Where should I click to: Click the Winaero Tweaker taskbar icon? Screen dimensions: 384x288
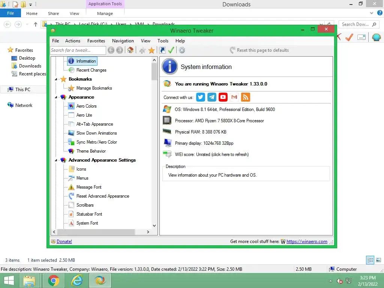pyautogui.click(x=100, y=280)
